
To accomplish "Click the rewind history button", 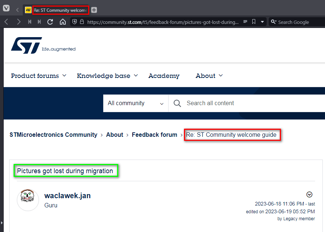I will click(30, 22).
